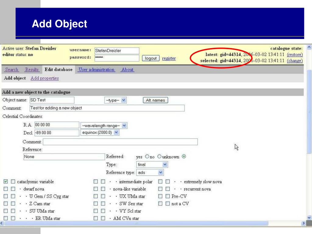Check first intermediate polar checkbox
Screen dimensions: 312x234
coord(96,182)
